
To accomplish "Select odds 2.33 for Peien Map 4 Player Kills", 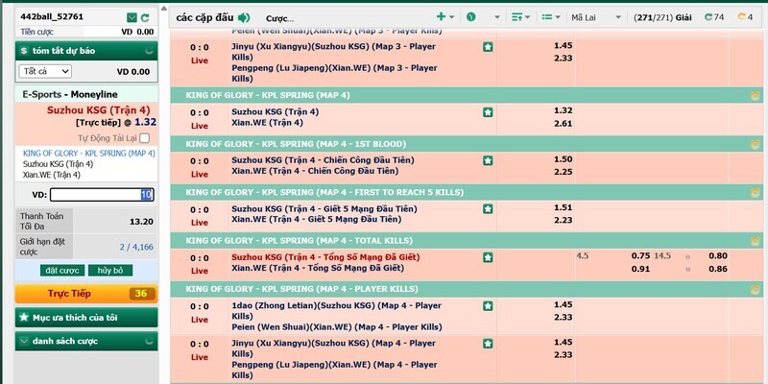I will click(563, 318).
